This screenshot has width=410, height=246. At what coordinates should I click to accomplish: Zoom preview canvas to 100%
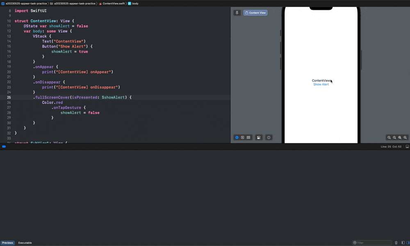pos(394,138)
